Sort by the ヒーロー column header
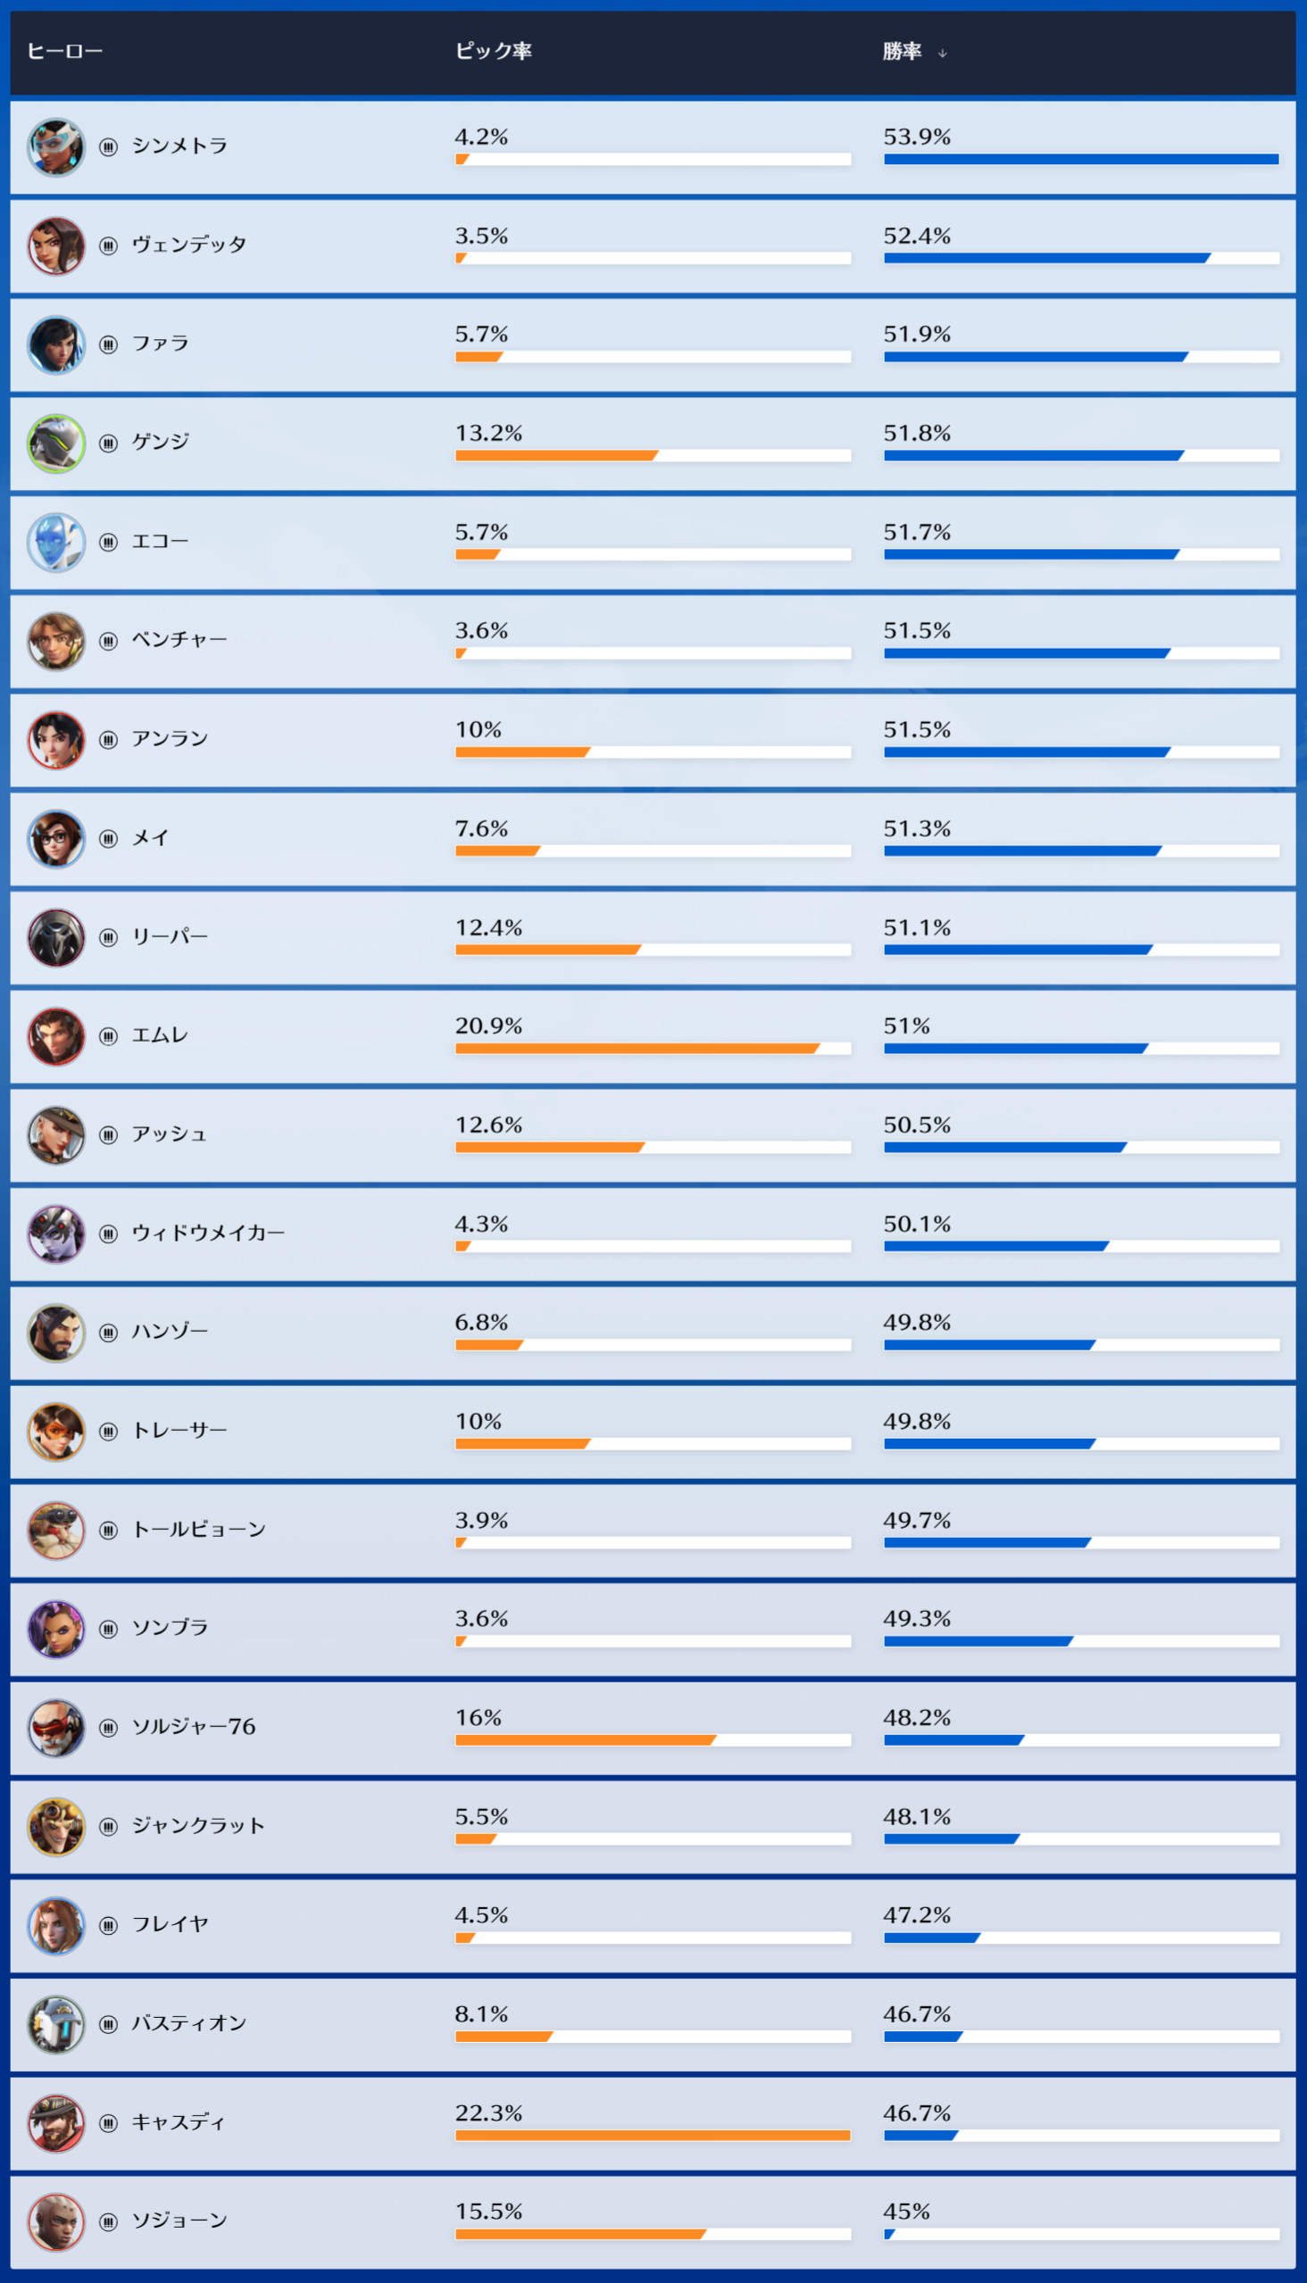Screen dimensions: 1307x2283 [x=64, y=51]
